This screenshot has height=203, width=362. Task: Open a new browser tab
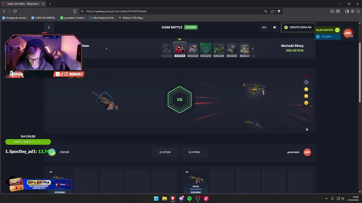pyautogui.click(x=50, y=4)
